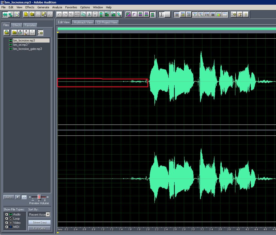The height and width of the screenshot is (235, 276).
Task: Open main toolbar options gear icon
Action: tap(234, 15)
